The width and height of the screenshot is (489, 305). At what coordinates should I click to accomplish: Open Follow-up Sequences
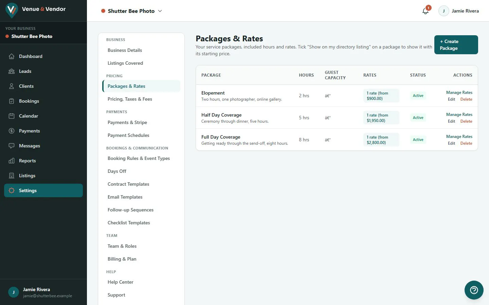click(141, 210)
